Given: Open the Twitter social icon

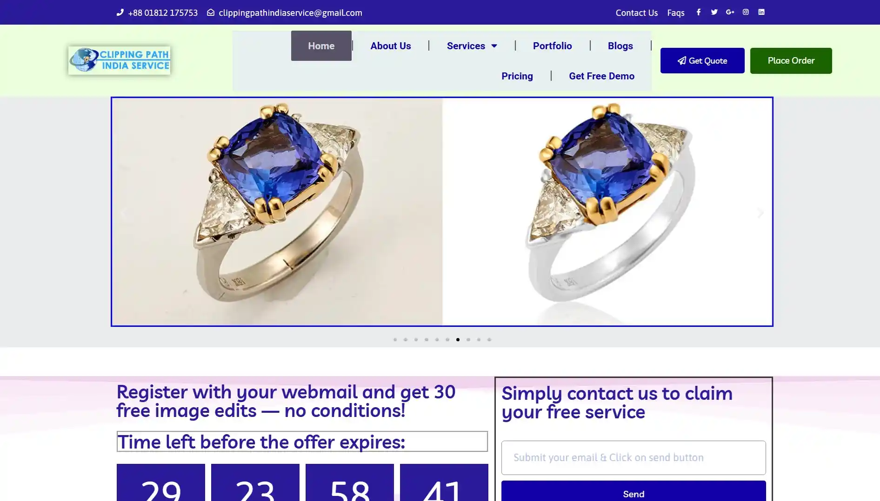Looking at the screenshot, I should tap(714, 12).
